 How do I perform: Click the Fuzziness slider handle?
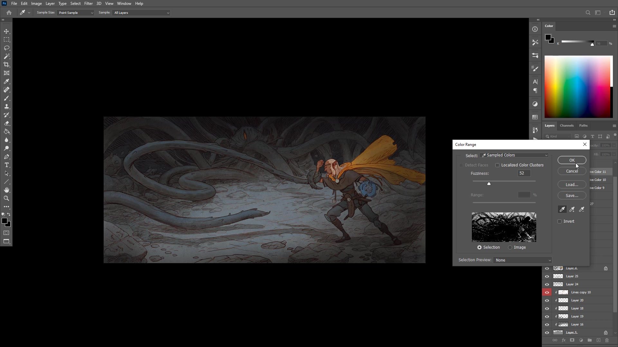pyautogui.click(x=489, y=184)
